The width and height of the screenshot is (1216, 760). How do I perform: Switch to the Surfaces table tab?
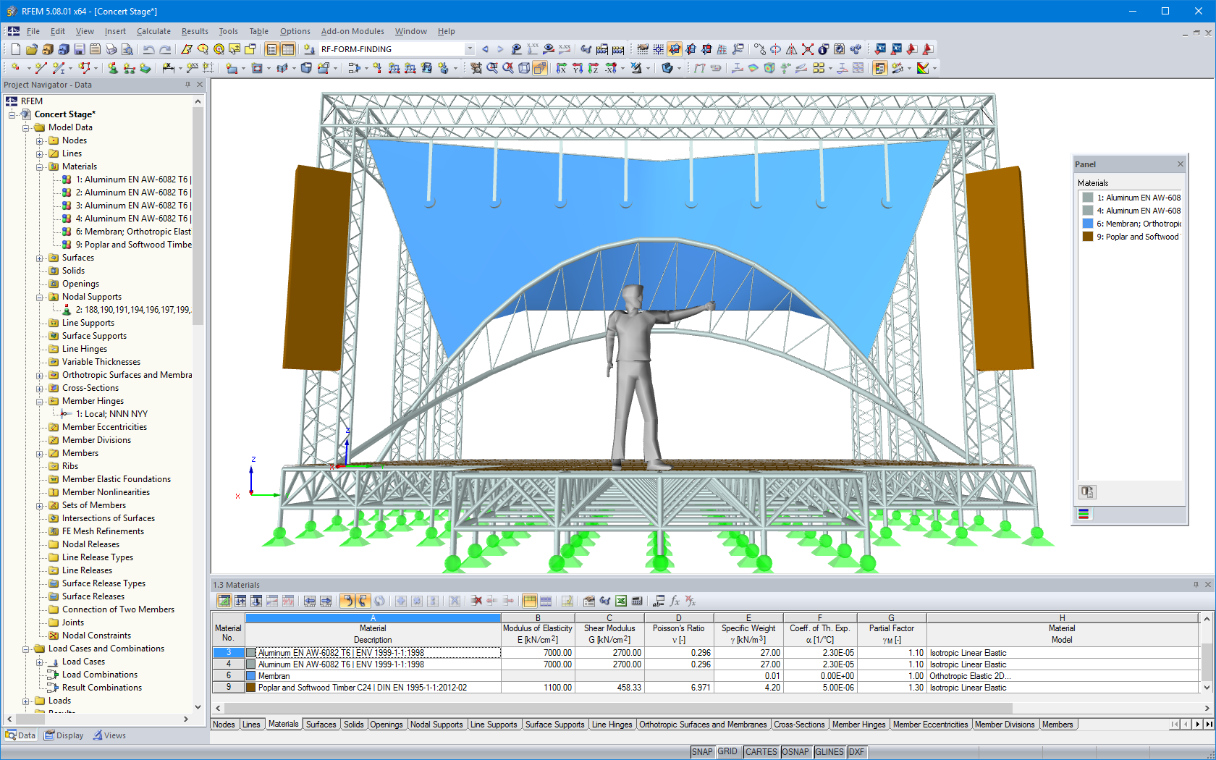click(x=321, y=724)
